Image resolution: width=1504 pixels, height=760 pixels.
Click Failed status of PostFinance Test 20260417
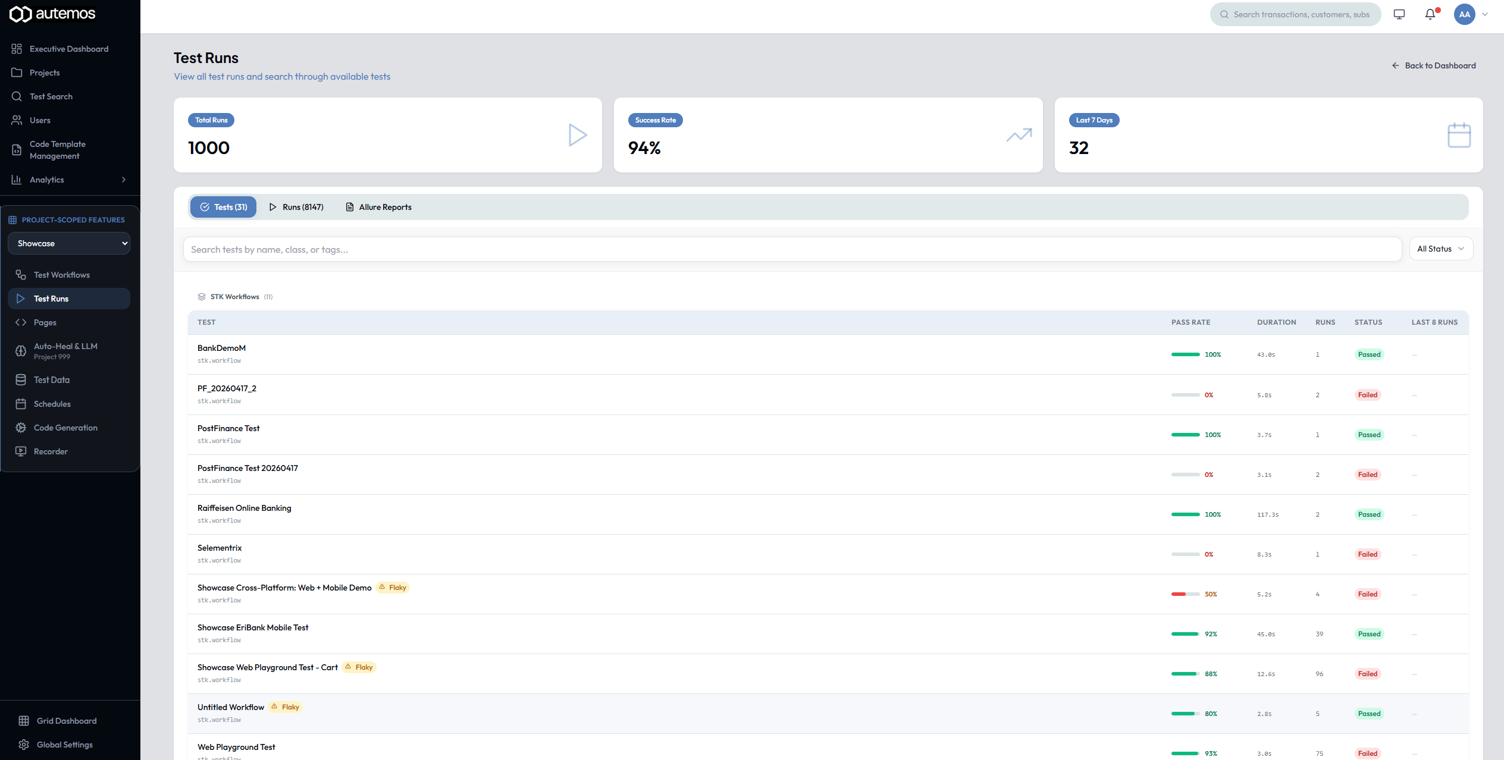coord(1367,475)
